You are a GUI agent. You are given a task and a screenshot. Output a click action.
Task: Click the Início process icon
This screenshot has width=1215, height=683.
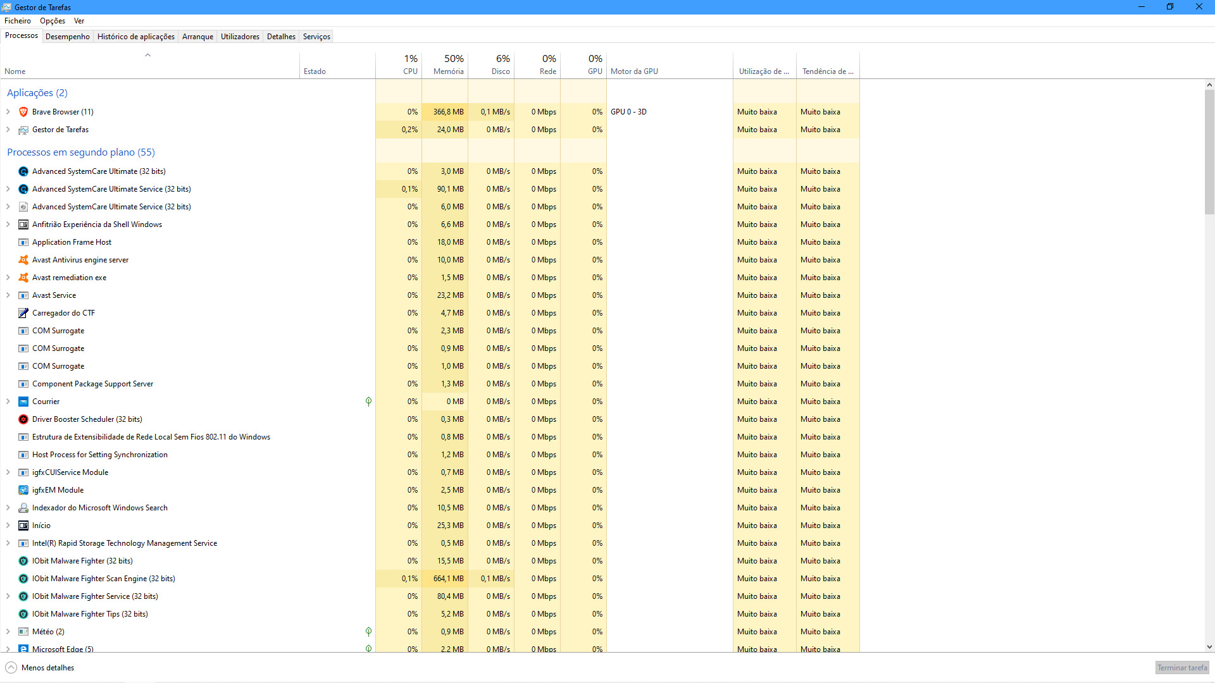tap(23, 526)
